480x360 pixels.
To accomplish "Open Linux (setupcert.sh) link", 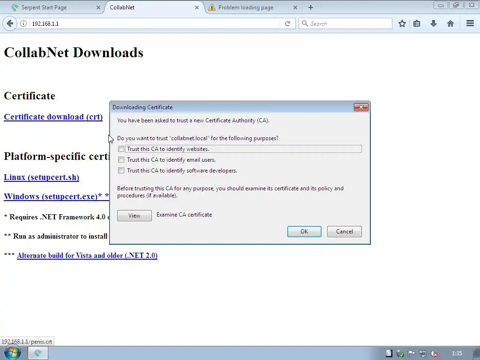I will coord(42,178).
